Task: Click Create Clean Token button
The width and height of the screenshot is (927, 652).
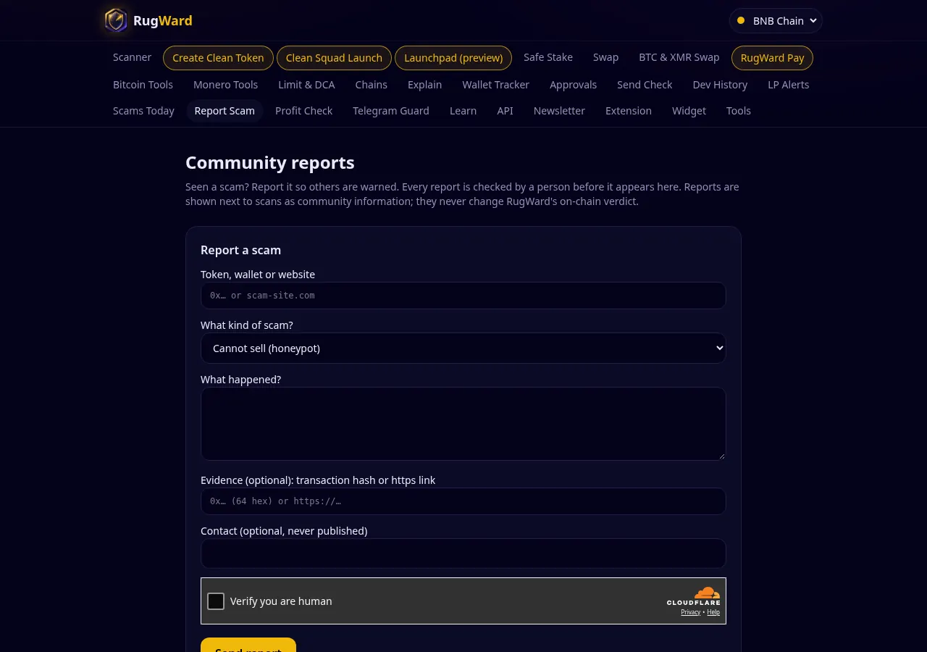Action: tap(218, 58)
